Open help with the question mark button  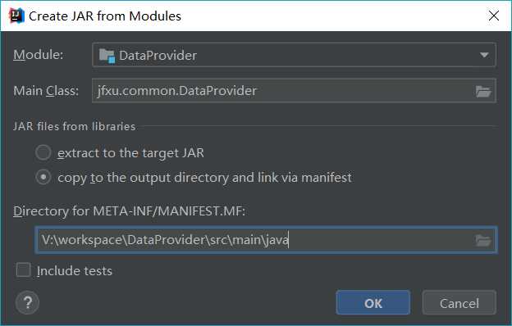tap(27, 302)
